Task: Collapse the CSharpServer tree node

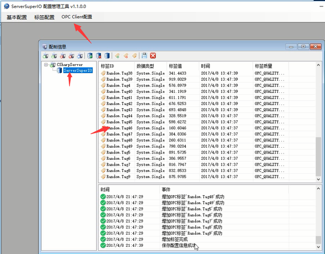Action: coord(46,65)
